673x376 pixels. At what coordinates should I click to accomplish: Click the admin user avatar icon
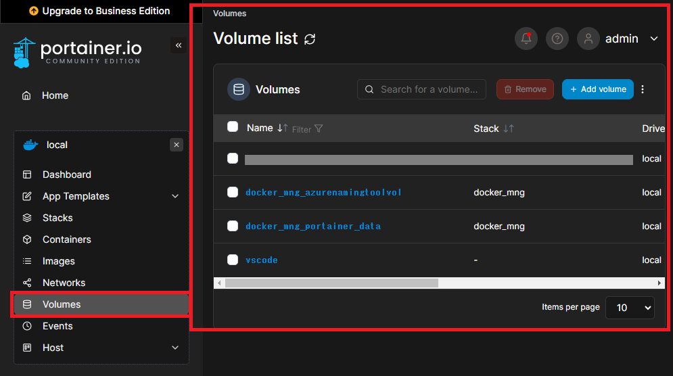(588, 39)
